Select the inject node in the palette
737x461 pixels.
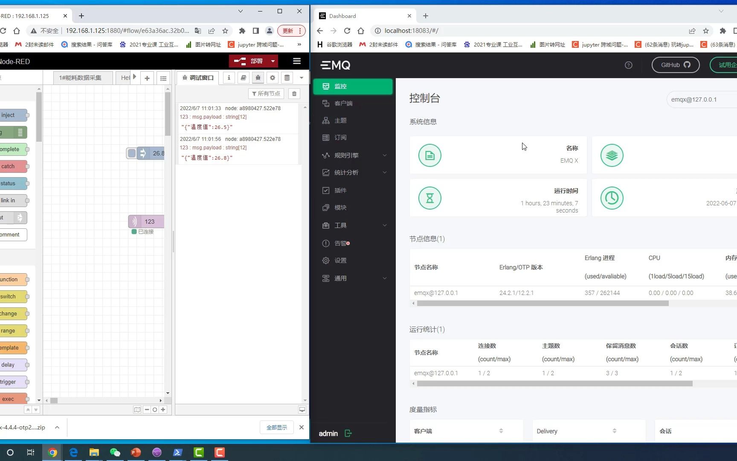point(14,115)
